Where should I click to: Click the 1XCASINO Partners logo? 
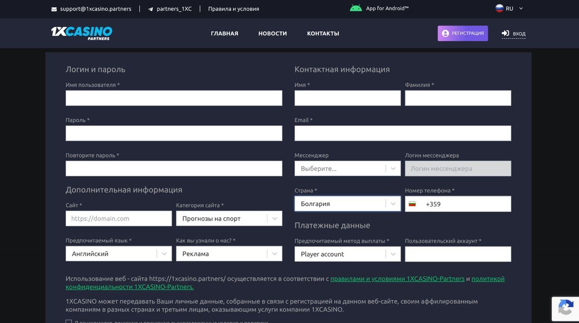click(x=81, y=33)
